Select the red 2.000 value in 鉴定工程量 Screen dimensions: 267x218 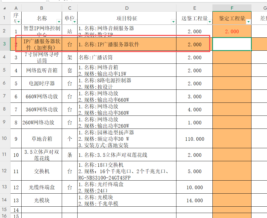click(x=232, y=31)
